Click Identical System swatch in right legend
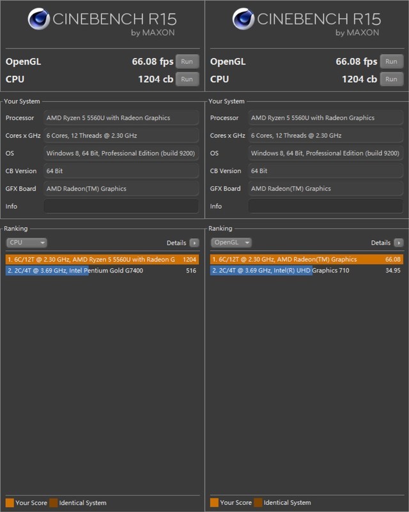Viewport: 409px width, 512px height. click(x=258, y=502)
